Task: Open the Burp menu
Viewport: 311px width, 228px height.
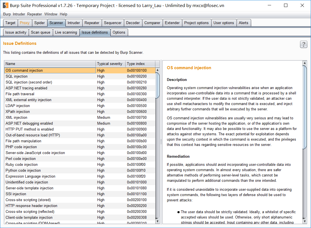Action: coord(7,14)
